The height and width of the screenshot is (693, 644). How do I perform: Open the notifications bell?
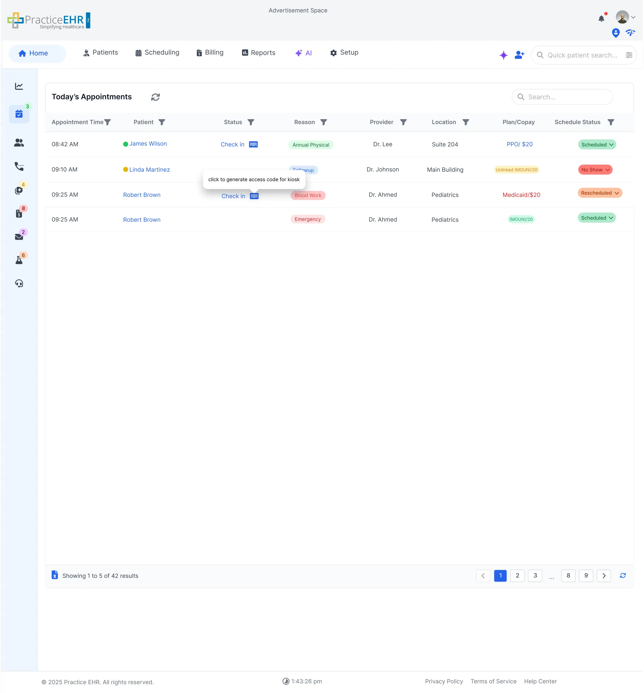point(601,18)
